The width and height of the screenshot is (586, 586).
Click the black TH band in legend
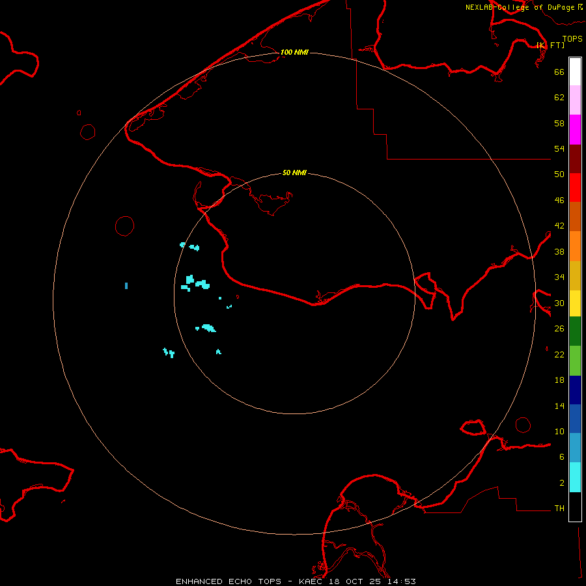[575, 507]
